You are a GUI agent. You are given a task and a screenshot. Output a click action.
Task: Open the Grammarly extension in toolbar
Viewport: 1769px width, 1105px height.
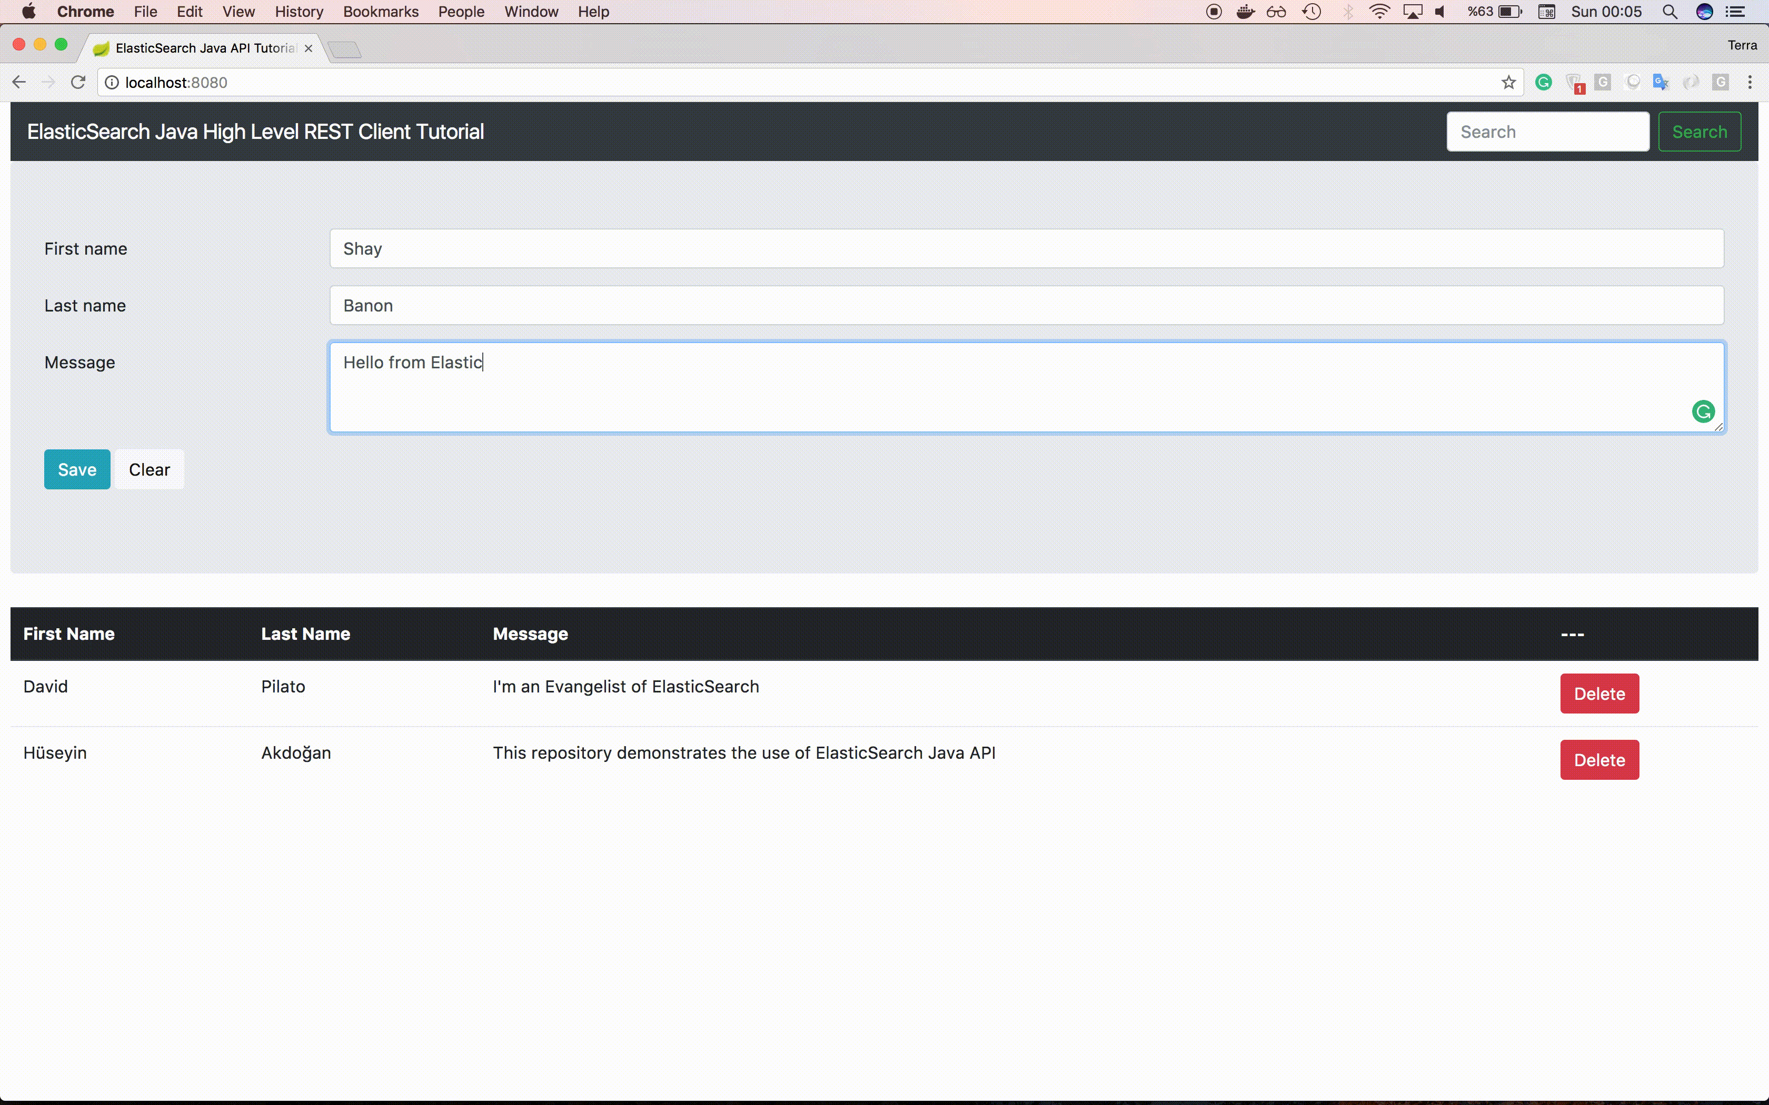[1543, 83]
